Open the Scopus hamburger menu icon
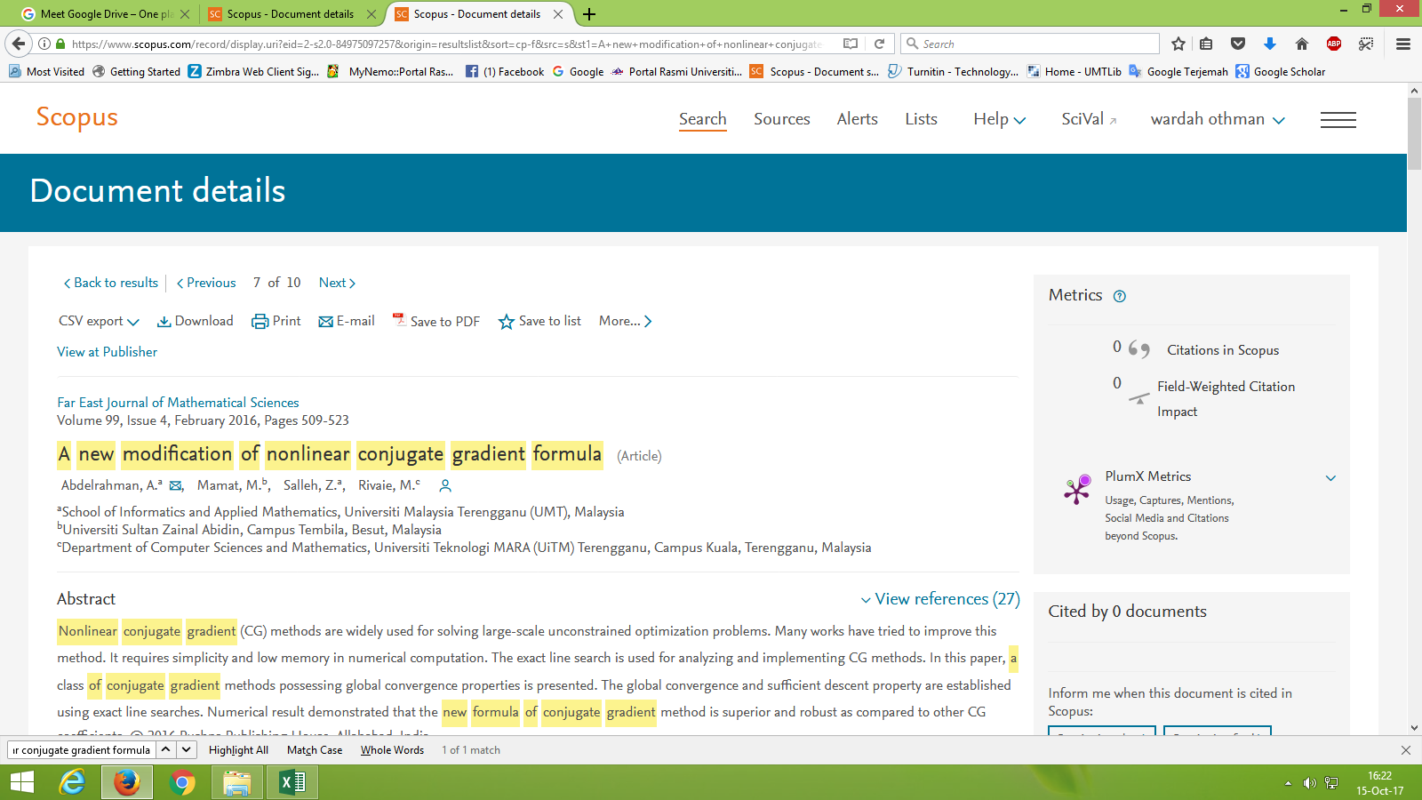This screenshot has width=1422, height=800. point(1338,120)
